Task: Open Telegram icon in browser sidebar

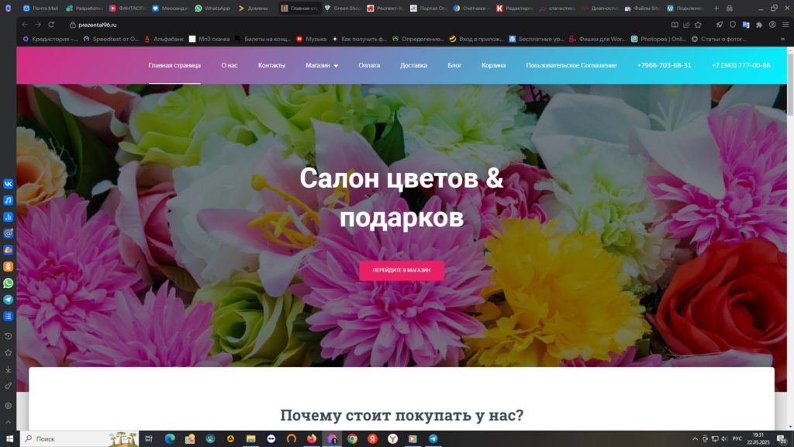Action: point(8,300)
